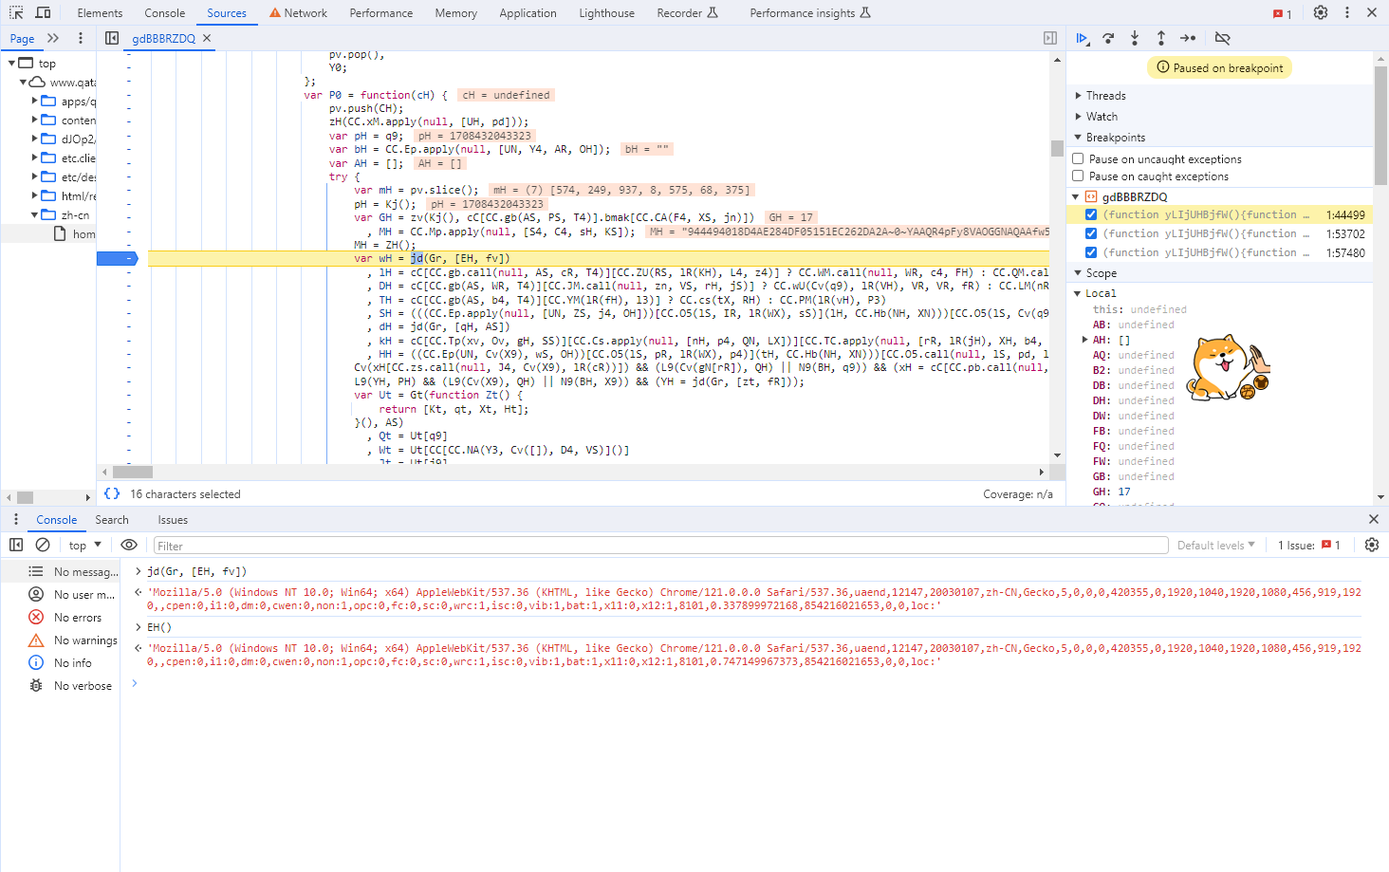The image size is (1389, 872).
Task: Open the Recorder tab
Action: (x=687, y=13)
